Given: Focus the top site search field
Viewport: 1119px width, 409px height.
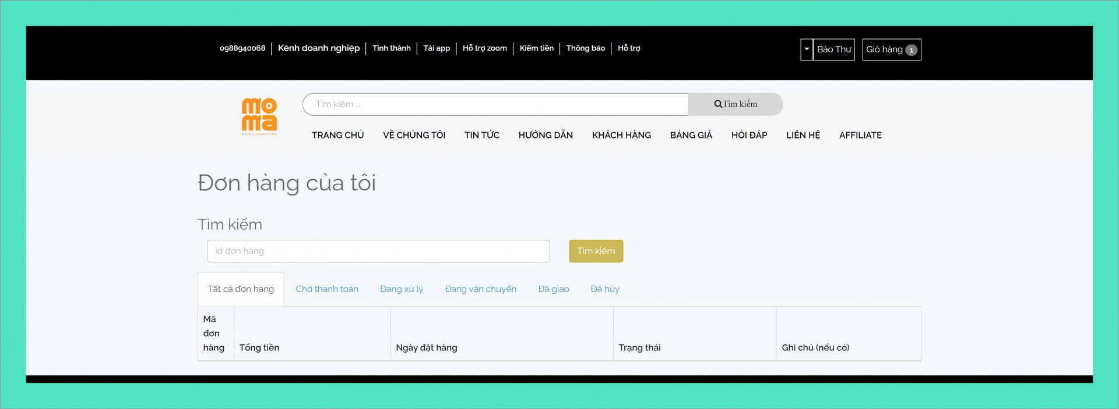Looking at the screenshot, I should pyautogui.click(x=495, y=104).
